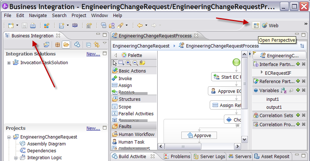The image size is (310, 161).
Task: Click the Back navigation arrow
Action: (140, 25)
